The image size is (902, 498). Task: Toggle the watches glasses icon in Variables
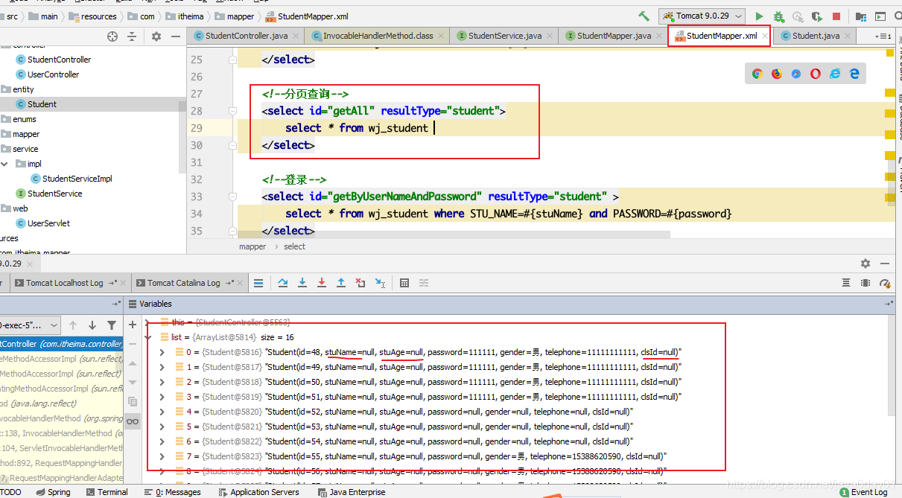(133, 421)
